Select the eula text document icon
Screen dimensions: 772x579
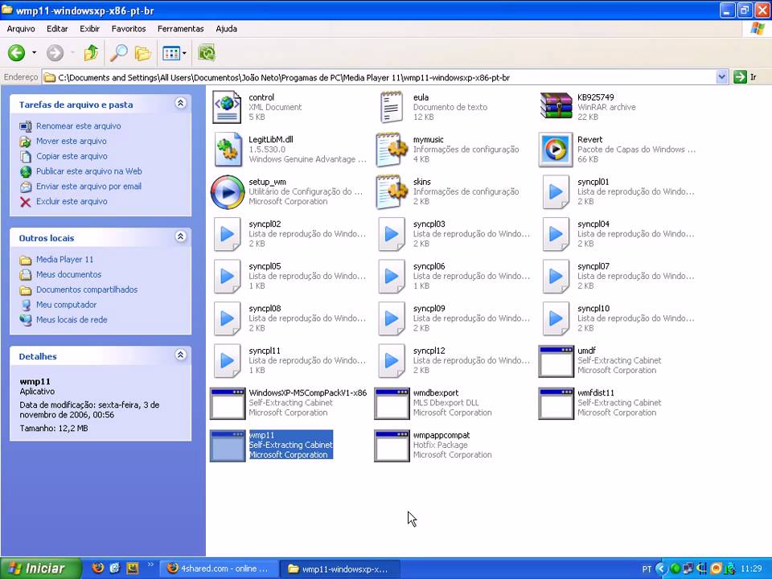click(x=392, y=107)
